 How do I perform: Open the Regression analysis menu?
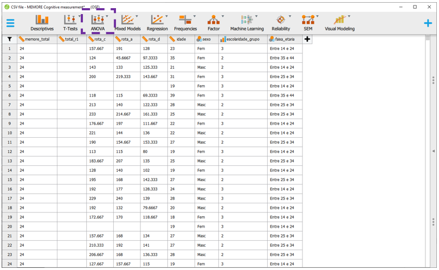tap(157, 22)
